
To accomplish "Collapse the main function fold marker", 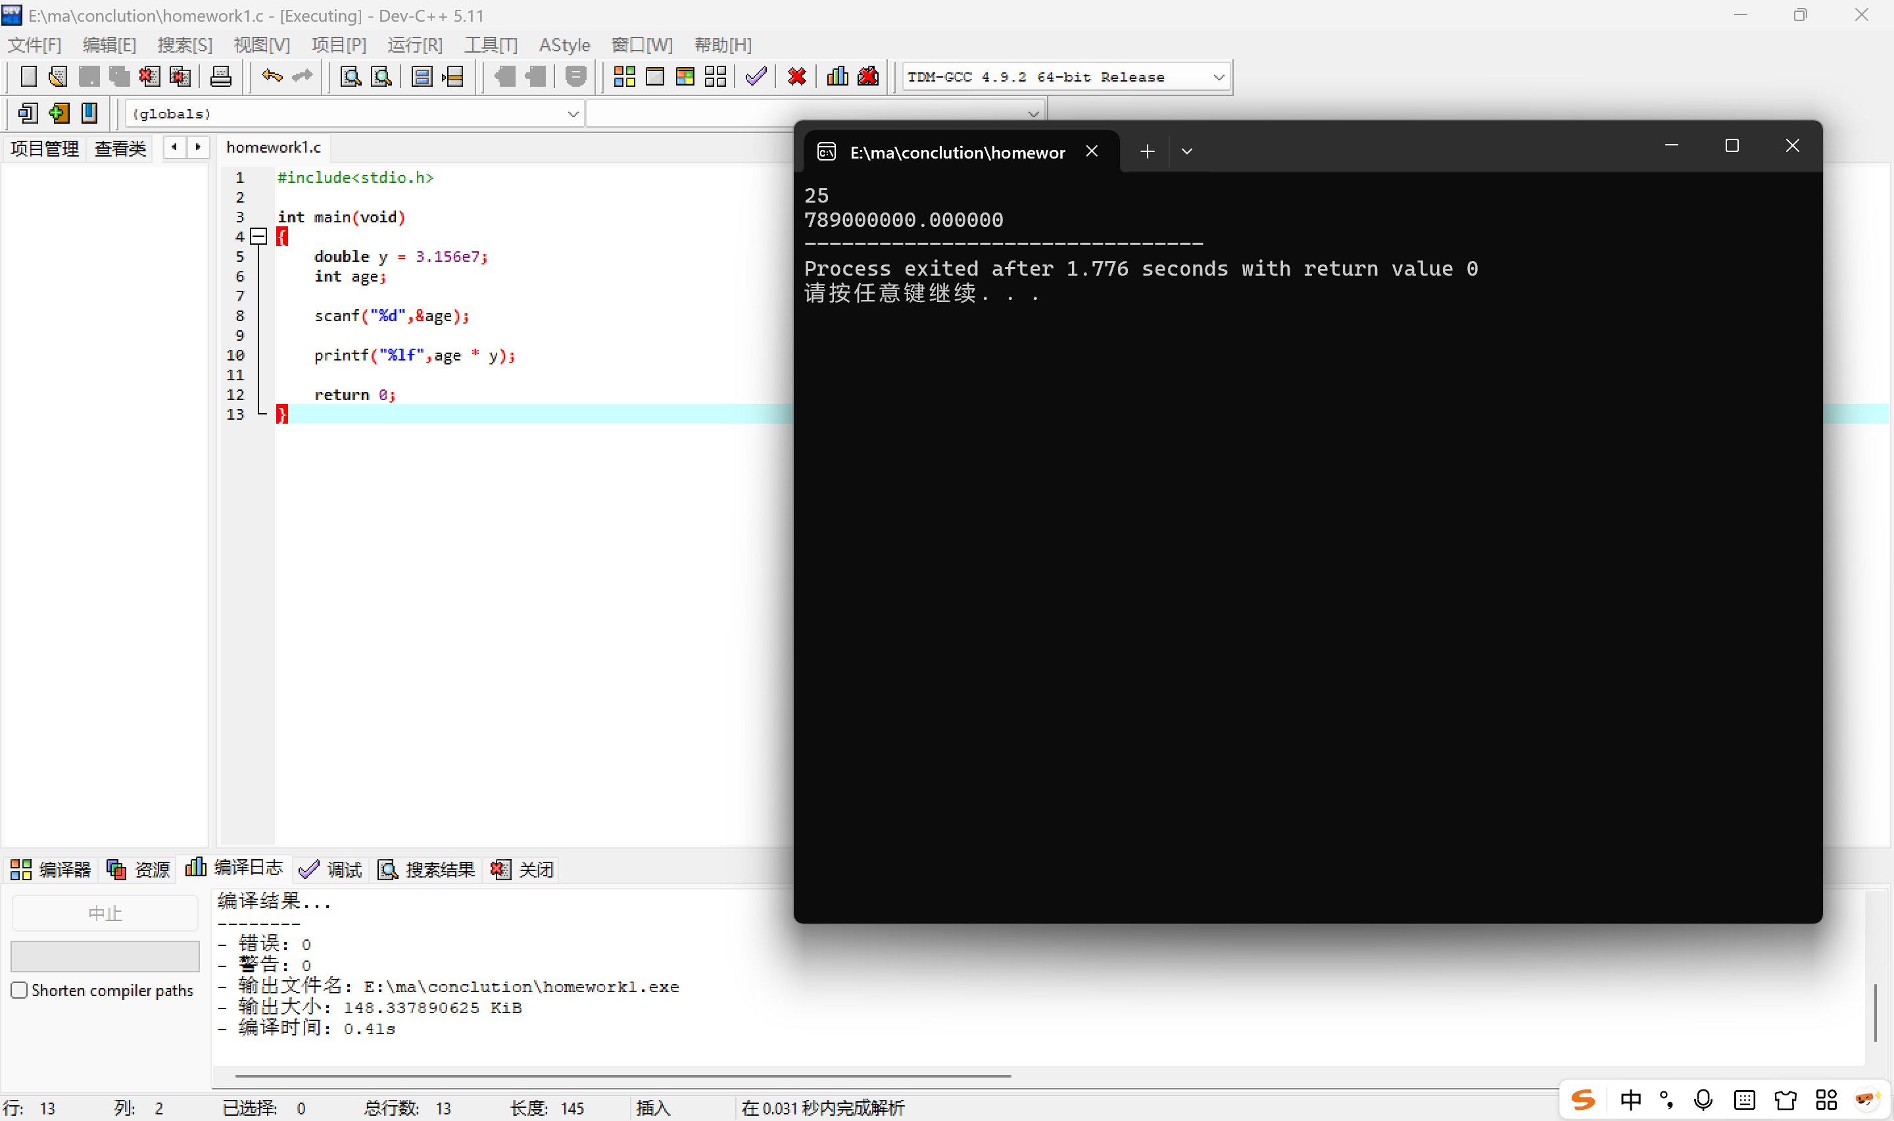I will [258, 236].
